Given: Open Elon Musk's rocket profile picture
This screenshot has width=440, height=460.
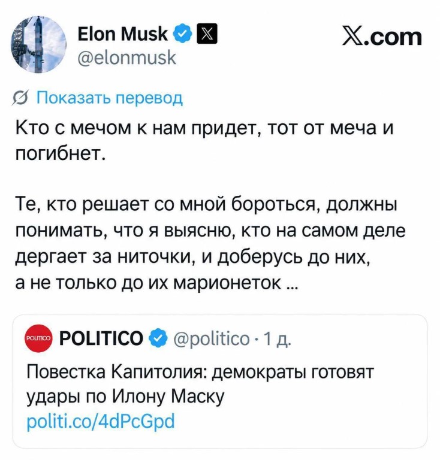Looking at the screenshot, I should click(x=38, y=44).
